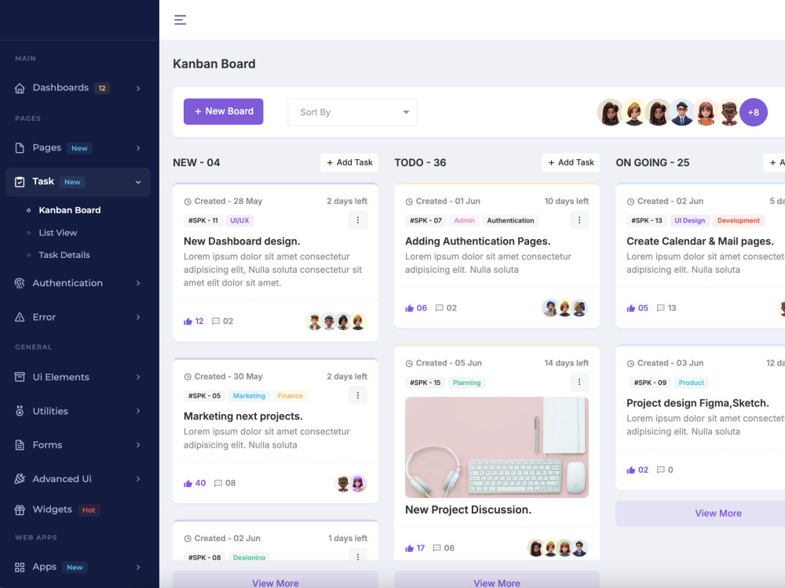Open options menu for #SPK - 15 Planning card
Viewport: 785px width, 588px height.
coord(579,382)
